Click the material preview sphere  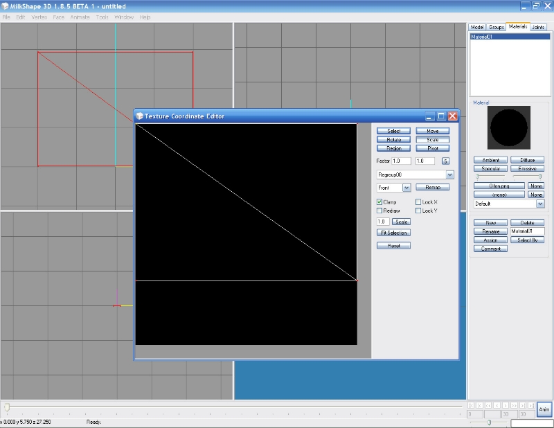[509, 127]
